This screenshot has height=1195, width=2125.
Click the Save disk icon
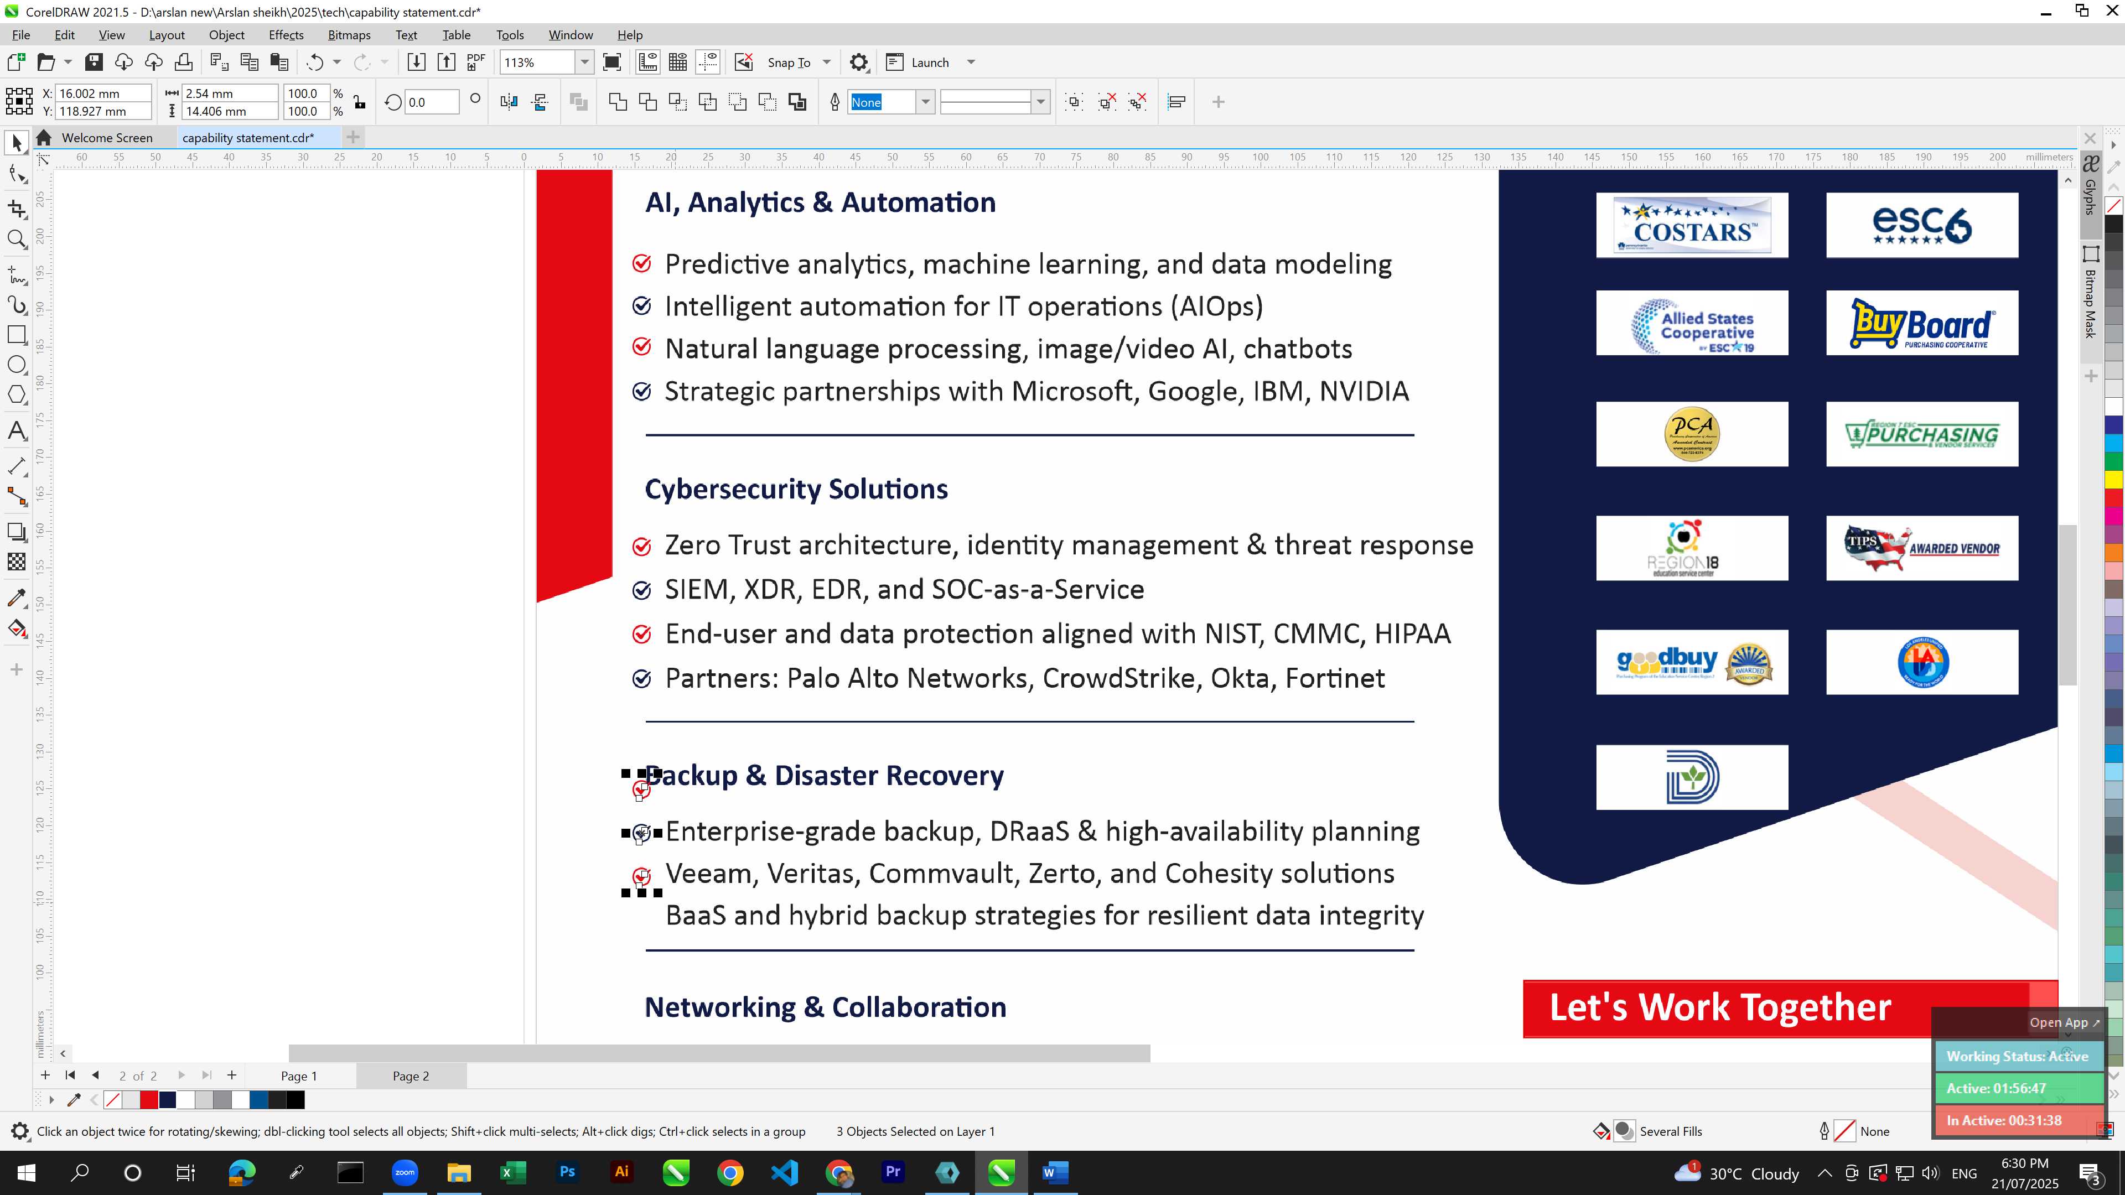pyautogui.click(x=94, y=62)
